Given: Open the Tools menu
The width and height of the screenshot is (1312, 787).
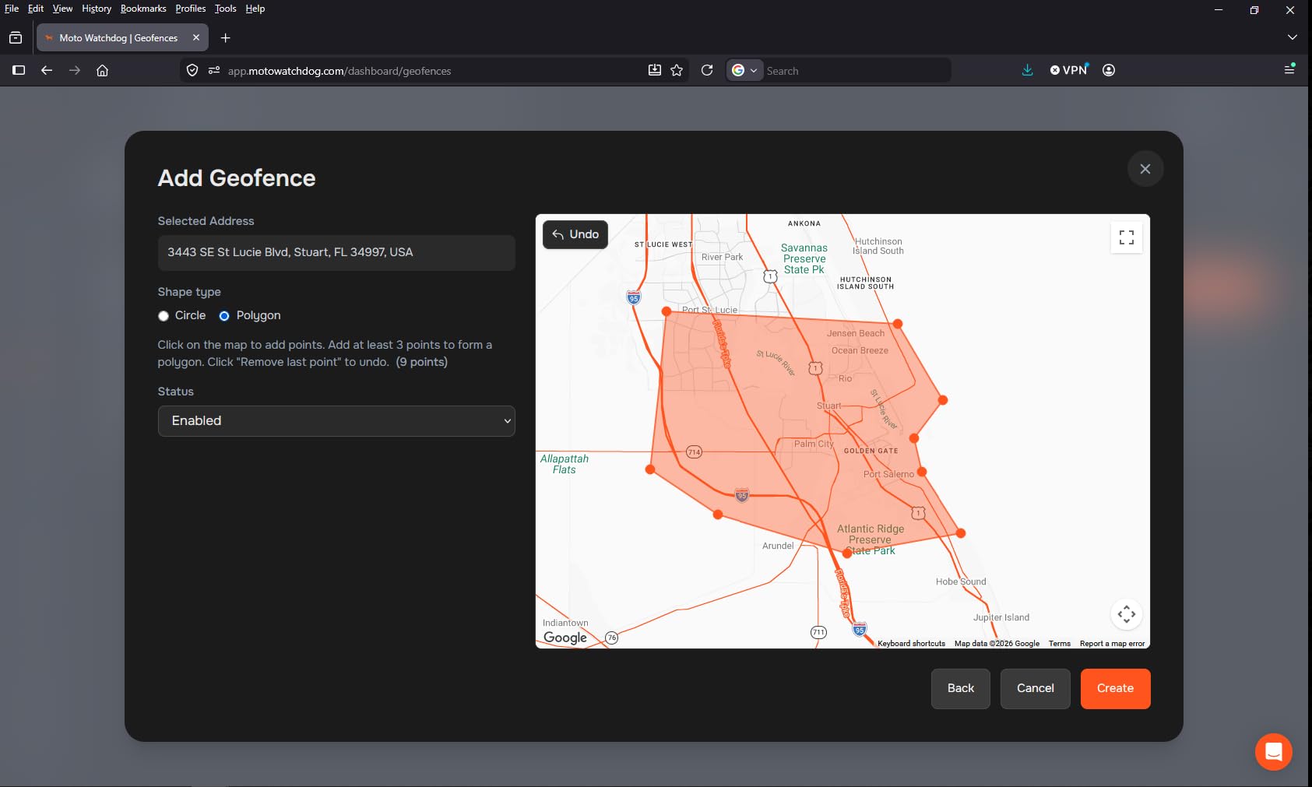Looking at the screenshot, I should tap(226, 9).
